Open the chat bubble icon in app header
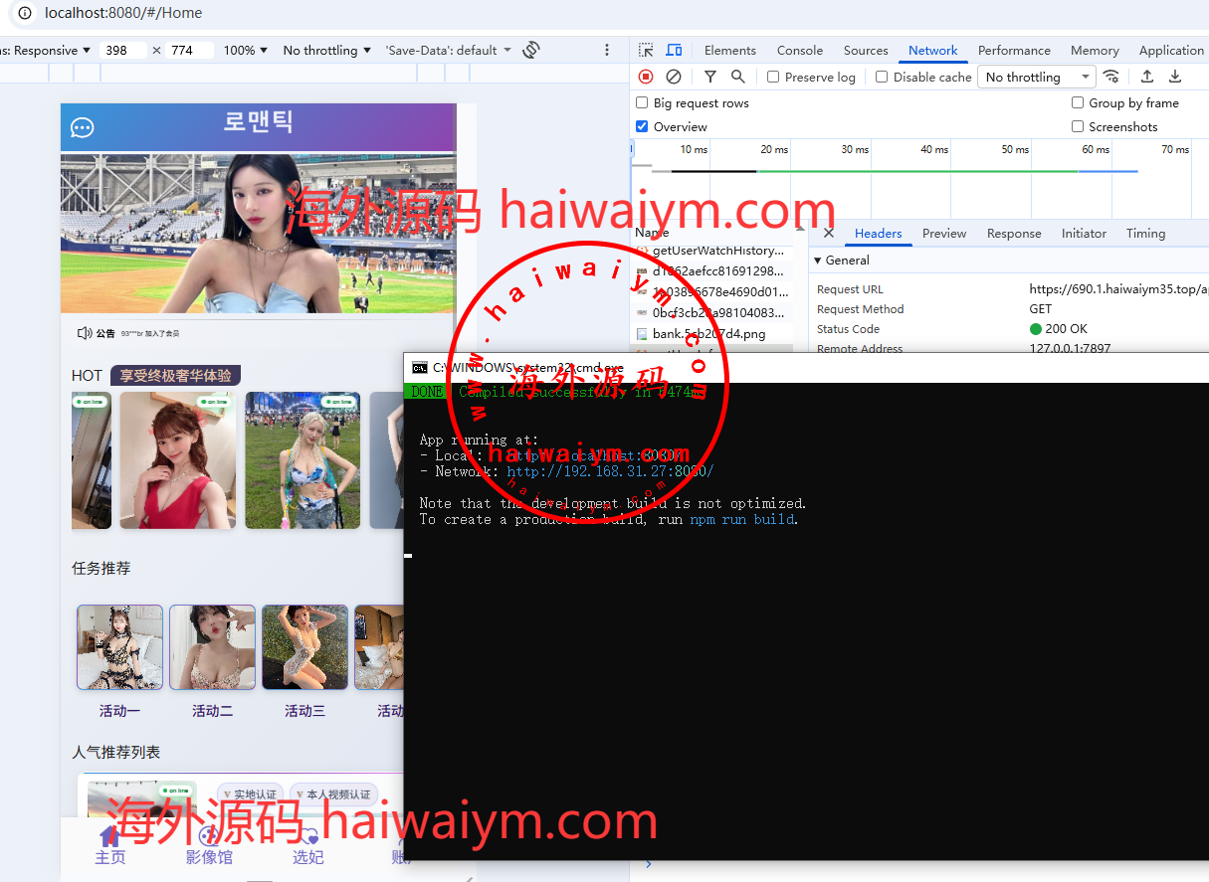The width and height of the screenshot is (1209, 882). [x=83, y=128]
